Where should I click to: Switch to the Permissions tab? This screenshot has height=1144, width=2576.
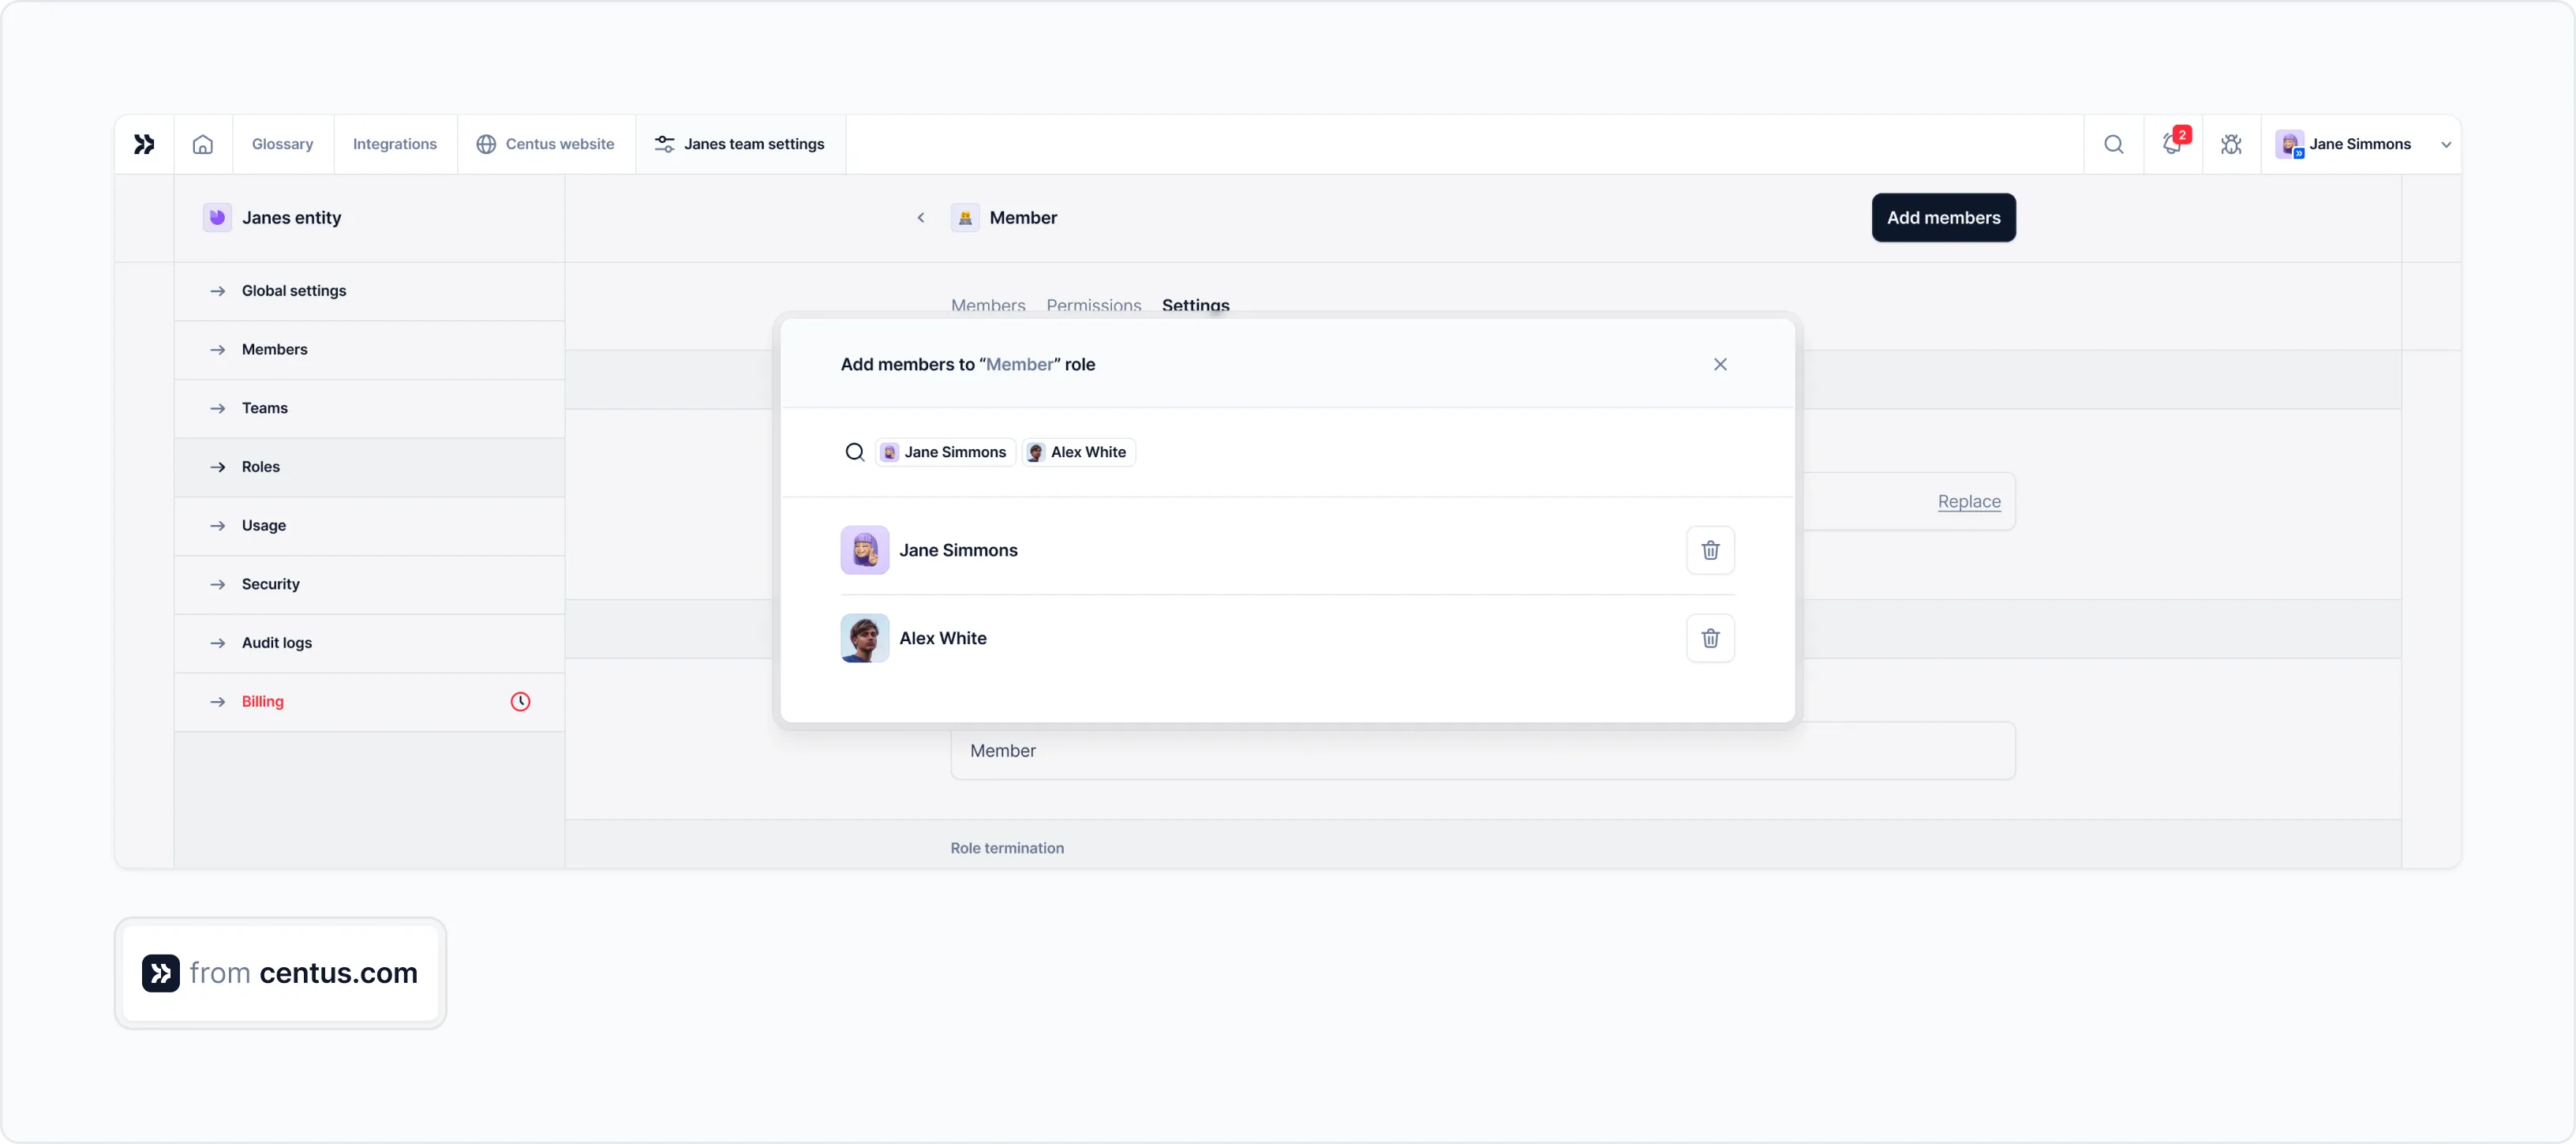pos(1093,305)
